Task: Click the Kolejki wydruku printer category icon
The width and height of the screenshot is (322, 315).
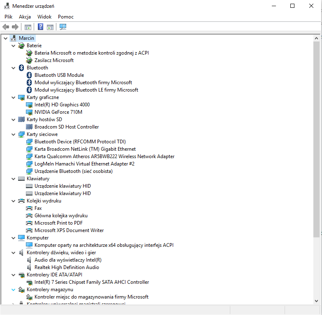Action: (x=21, y=201)
